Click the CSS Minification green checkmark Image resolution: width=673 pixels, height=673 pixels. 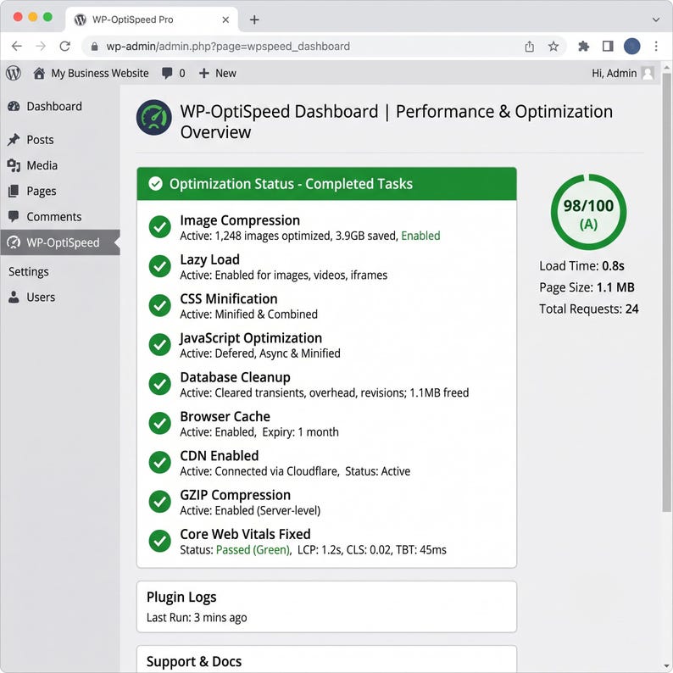[160, 305]
